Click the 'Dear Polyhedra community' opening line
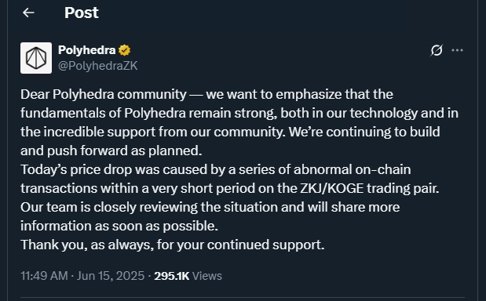Image resolution: width=486 pixels, height=301 pixels. (x=206, y=94)
